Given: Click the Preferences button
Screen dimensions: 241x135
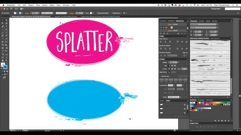Looking at the screenshot, I should pos(116,13).
